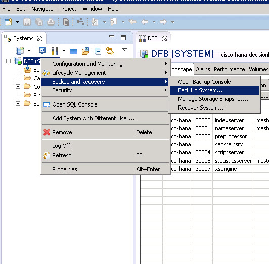
Task: Choose Refresh from context menu
Action: tap(105, 155)
